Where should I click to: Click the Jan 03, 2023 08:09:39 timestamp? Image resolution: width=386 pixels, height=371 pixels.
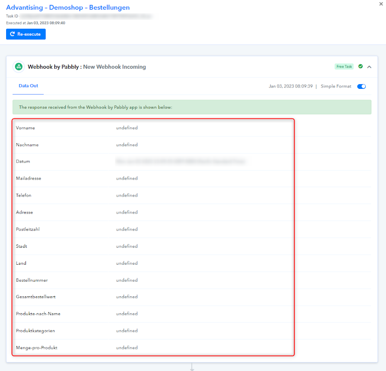coord(290,87)
